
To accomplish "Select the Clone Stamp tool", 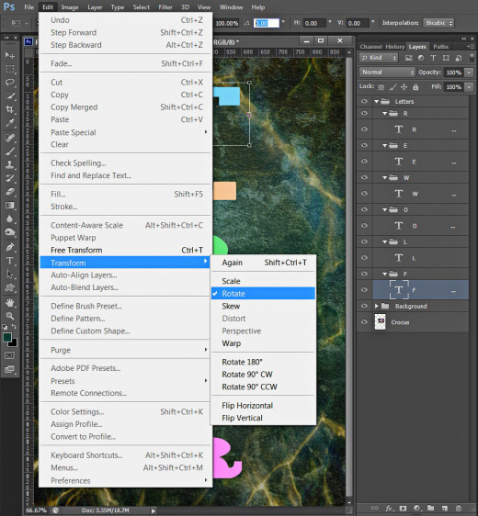I will pos(10,164).
